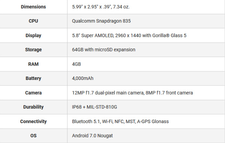Viewport: 225px width, 143px height.
Task: Select the 4GB RAM value
Action: [76, 64]
